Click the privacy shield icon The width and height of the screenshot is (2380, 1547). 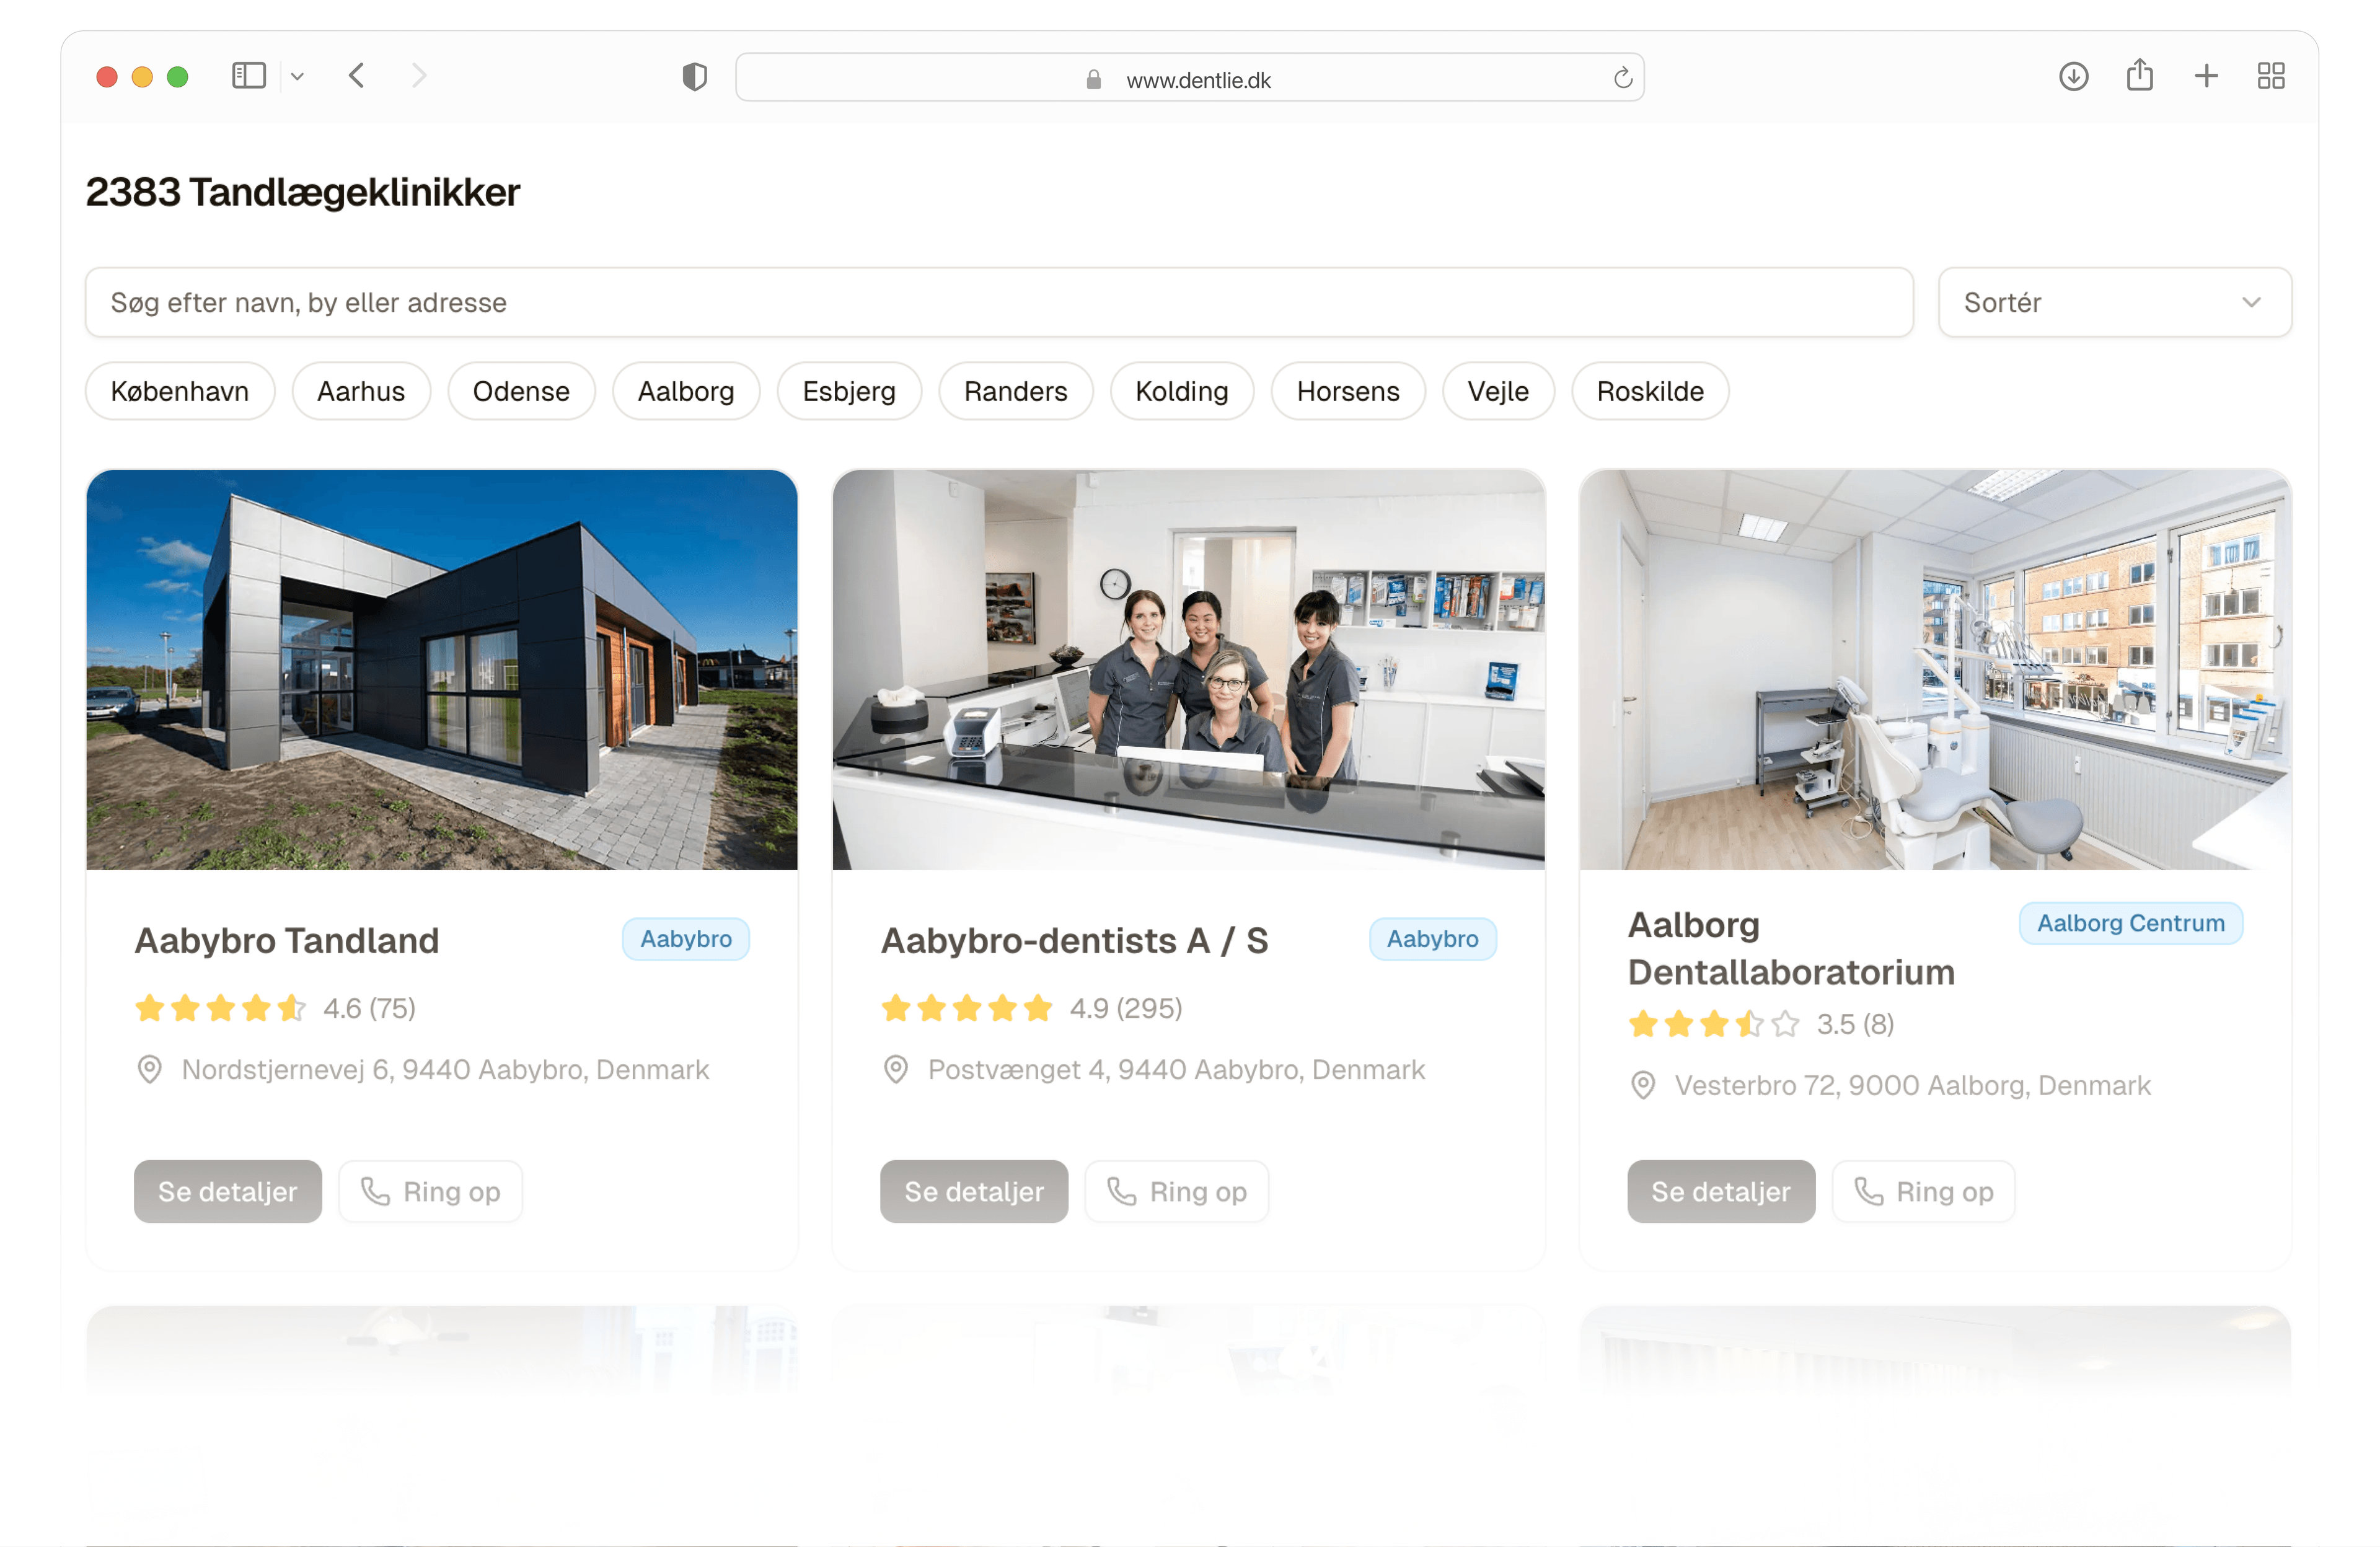tap(694, 76)
